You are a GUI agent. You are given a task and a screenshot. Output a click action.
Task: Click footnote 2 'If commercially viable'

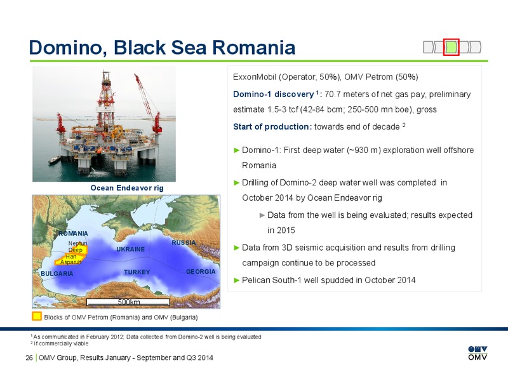click(x=59, y=344)
